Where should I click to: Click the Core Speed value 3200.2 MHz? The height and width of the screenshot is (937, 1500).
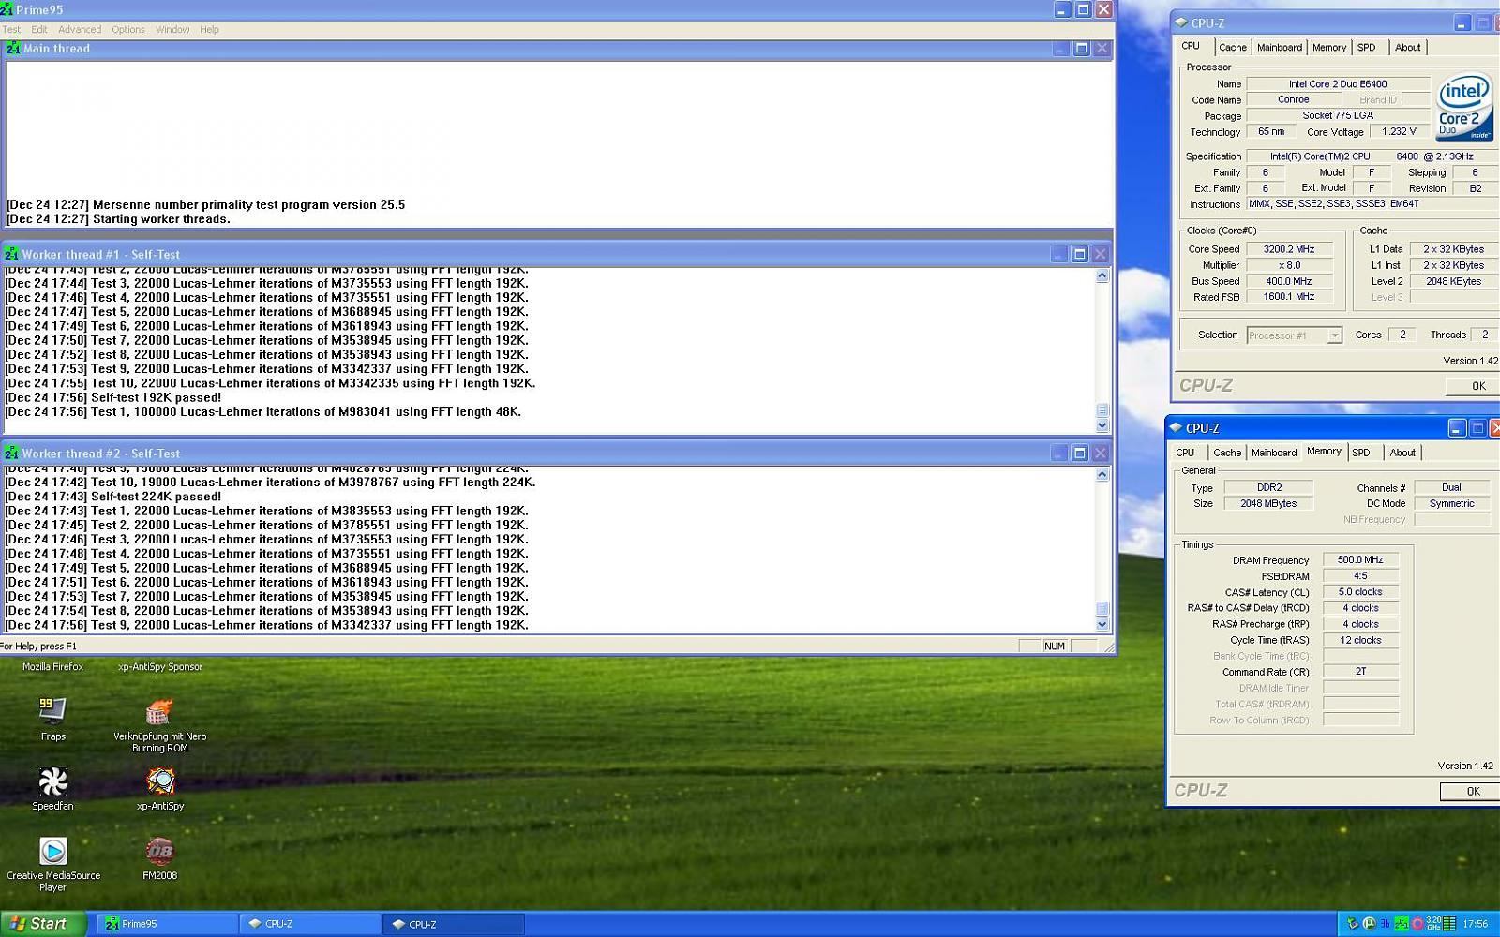pos(1289,249)
